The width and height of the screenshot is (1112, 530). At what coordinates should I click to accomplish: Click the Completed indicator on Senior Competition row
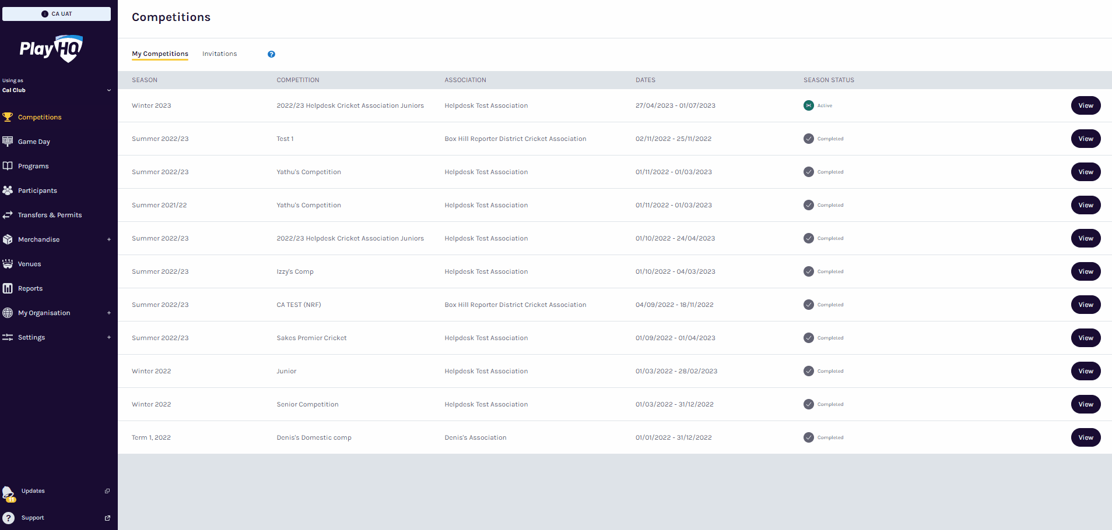click(809, 404)
